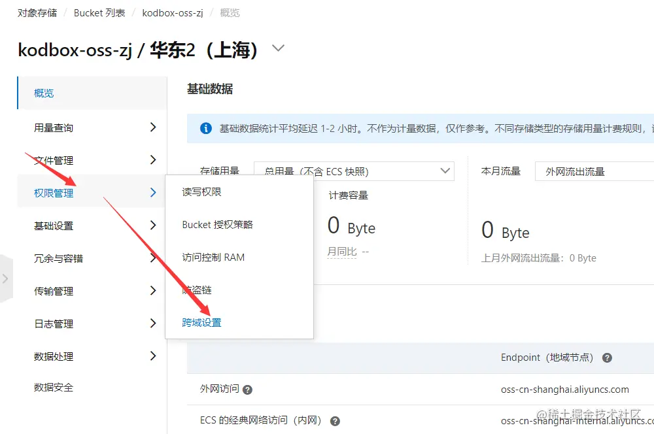Click the 计费容量 label

click(349, 195)
